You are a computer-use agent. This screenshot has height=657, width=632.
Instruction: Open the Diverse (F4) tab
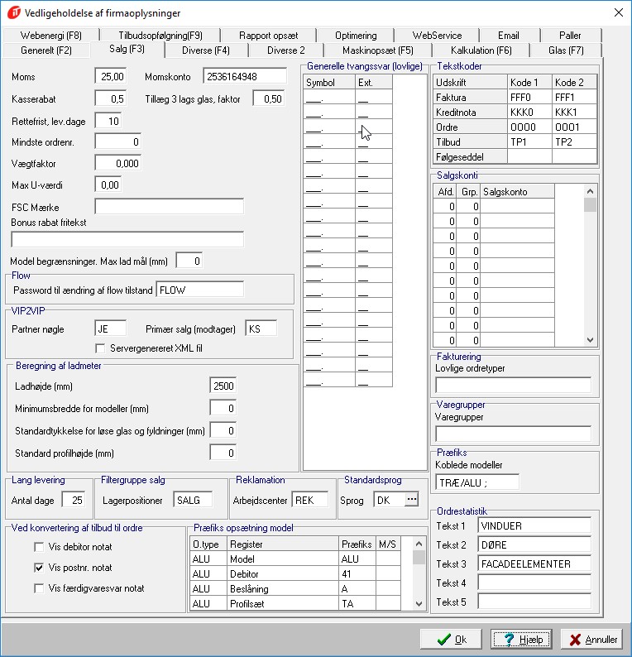point(206,50)
